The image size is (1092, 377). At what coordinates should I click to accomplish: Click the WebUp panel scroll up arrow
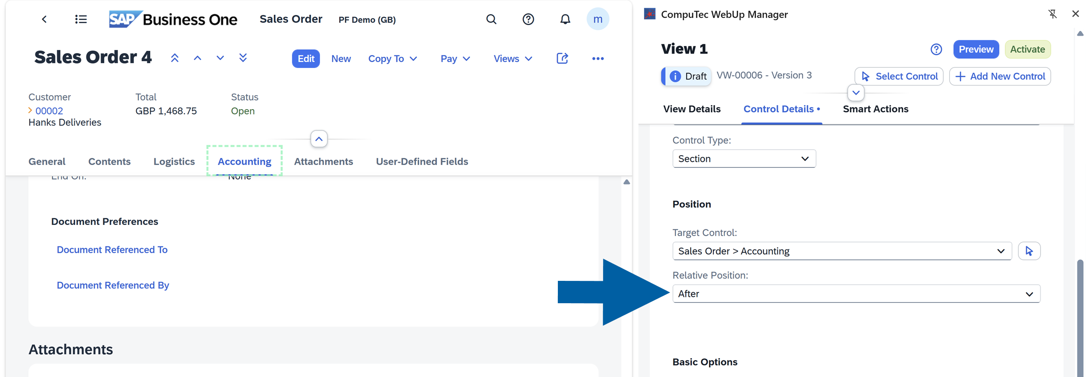click(x=1080, y=34)
